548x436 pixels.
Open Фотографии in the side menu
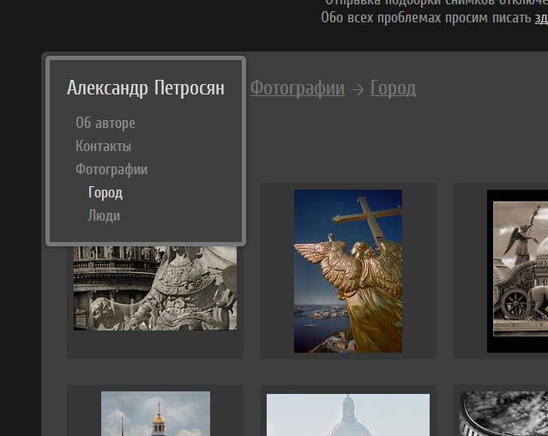point(111,170)
